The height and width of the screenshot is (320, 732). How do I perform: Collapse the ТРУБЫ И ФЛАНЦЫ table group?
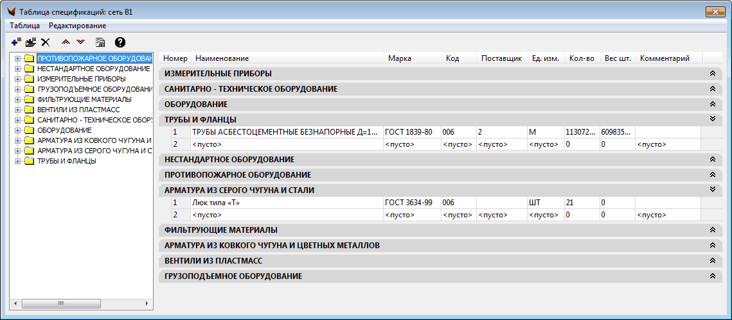(x=712, y=119)
